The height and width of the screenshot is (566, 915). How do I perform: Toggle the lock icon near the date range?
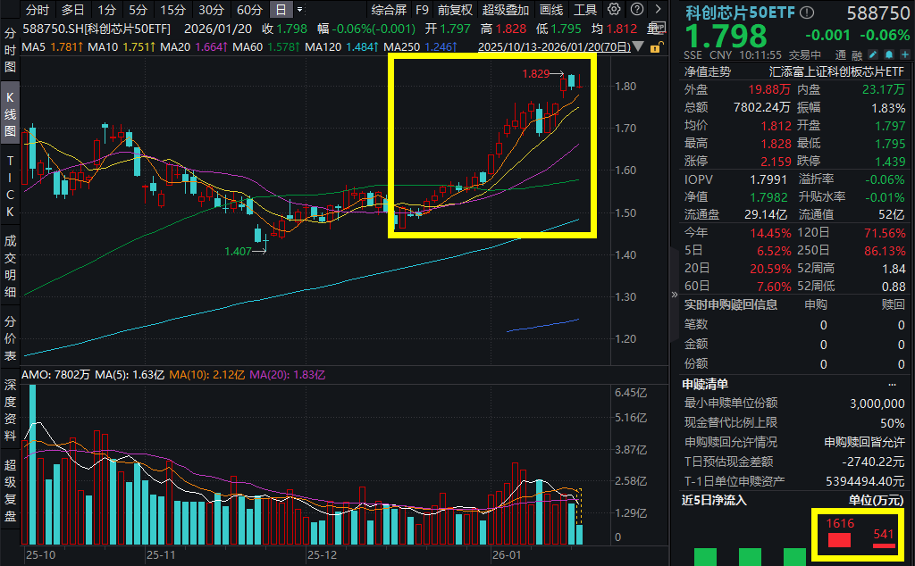(655, 46)
